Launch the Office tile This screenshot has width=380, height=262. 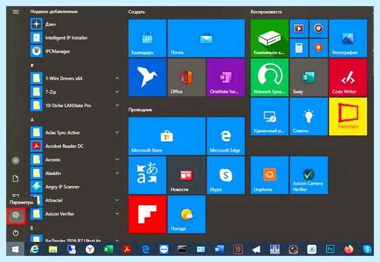coord(186,77)
